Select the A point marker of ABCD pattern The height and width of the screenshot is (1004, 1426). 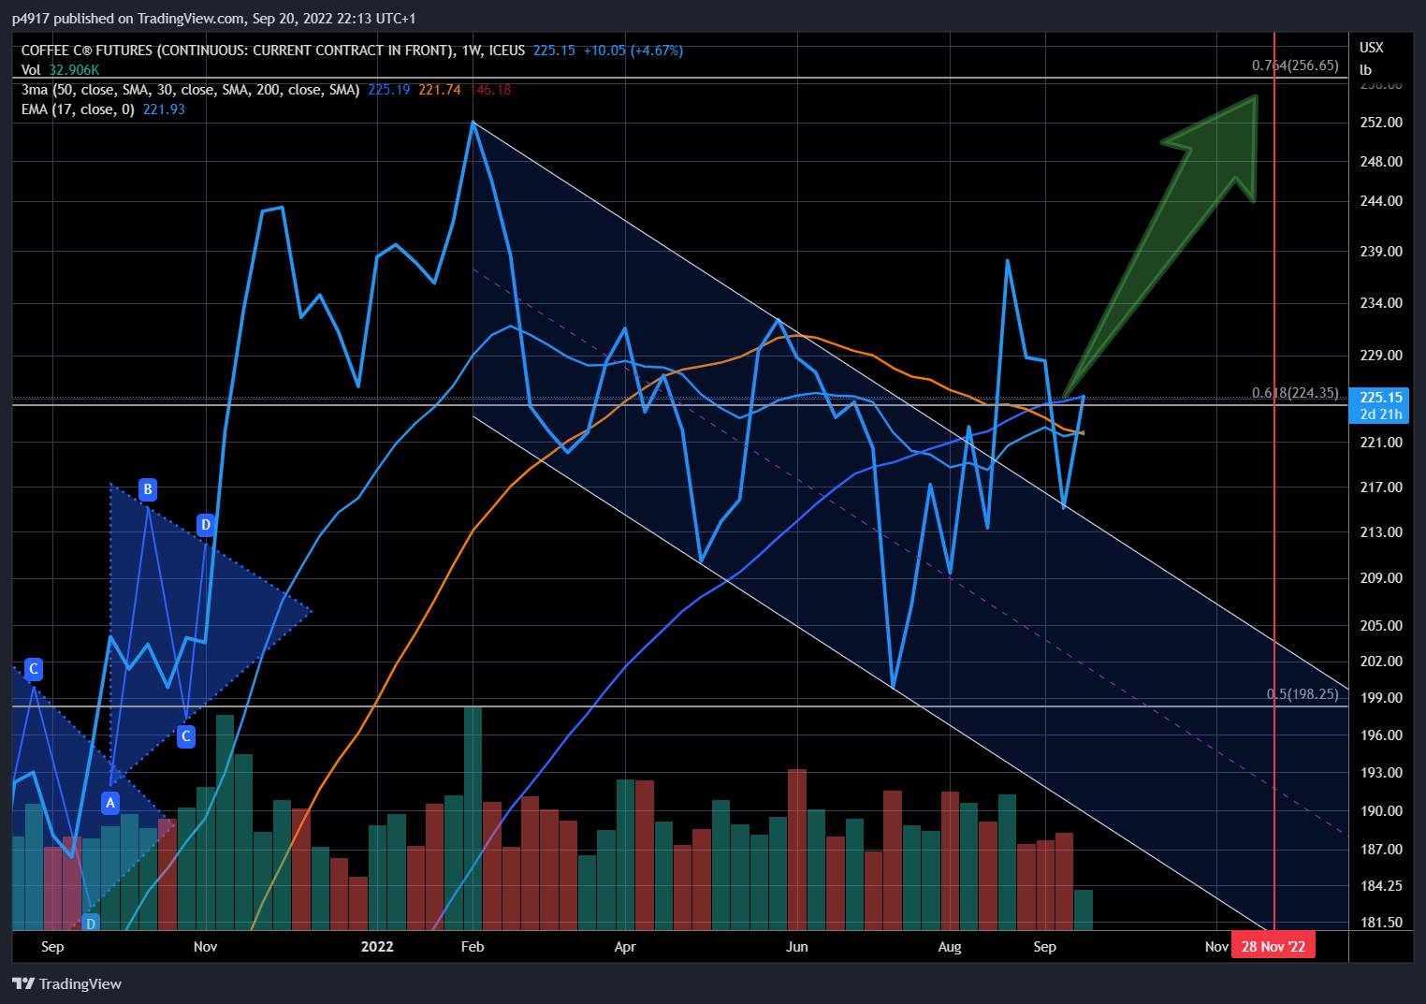click(110, 803)
